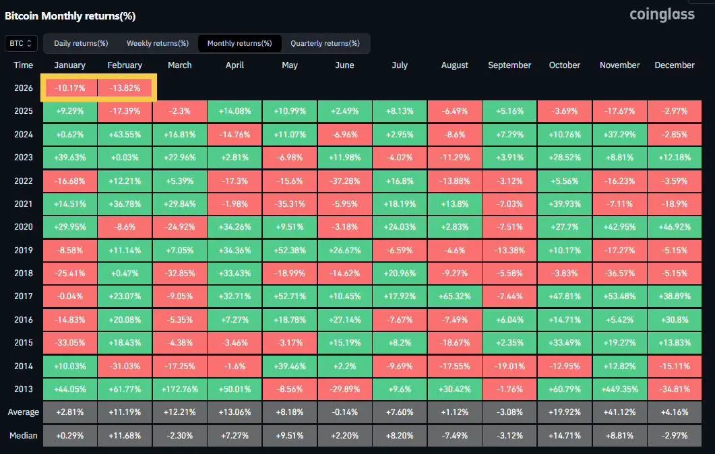Image resolution: width=715 pixels, height=454 pixels.
Task: Click the January column header
Action: [x=70, y=65]
